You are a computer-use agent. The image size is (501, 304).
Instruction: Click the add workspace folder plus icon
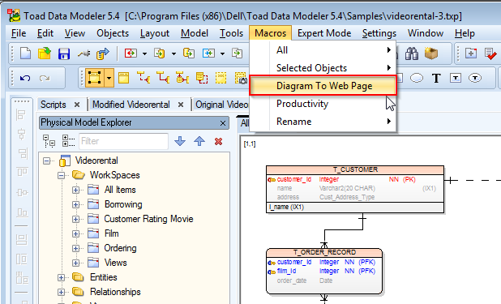[471, 53]
